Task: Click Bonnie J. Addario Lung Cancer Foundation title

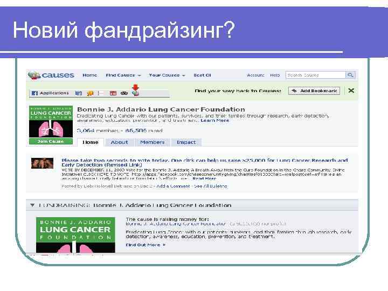Action: (161, 109)
